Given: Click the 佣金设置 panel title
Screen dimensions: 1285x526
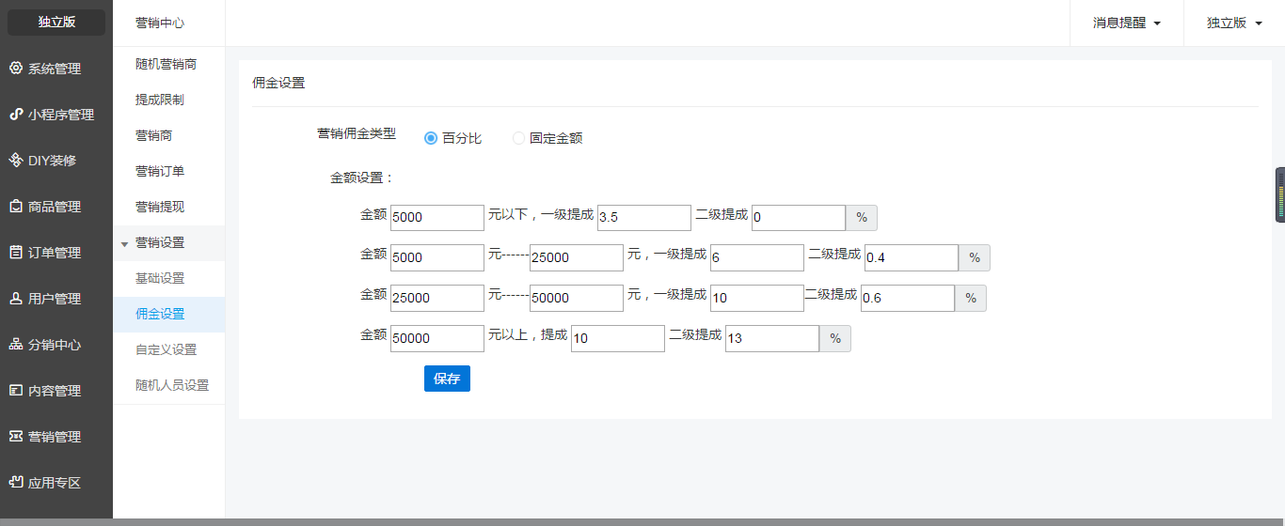Looking at the screenshot, I should [x=278, y=83].
